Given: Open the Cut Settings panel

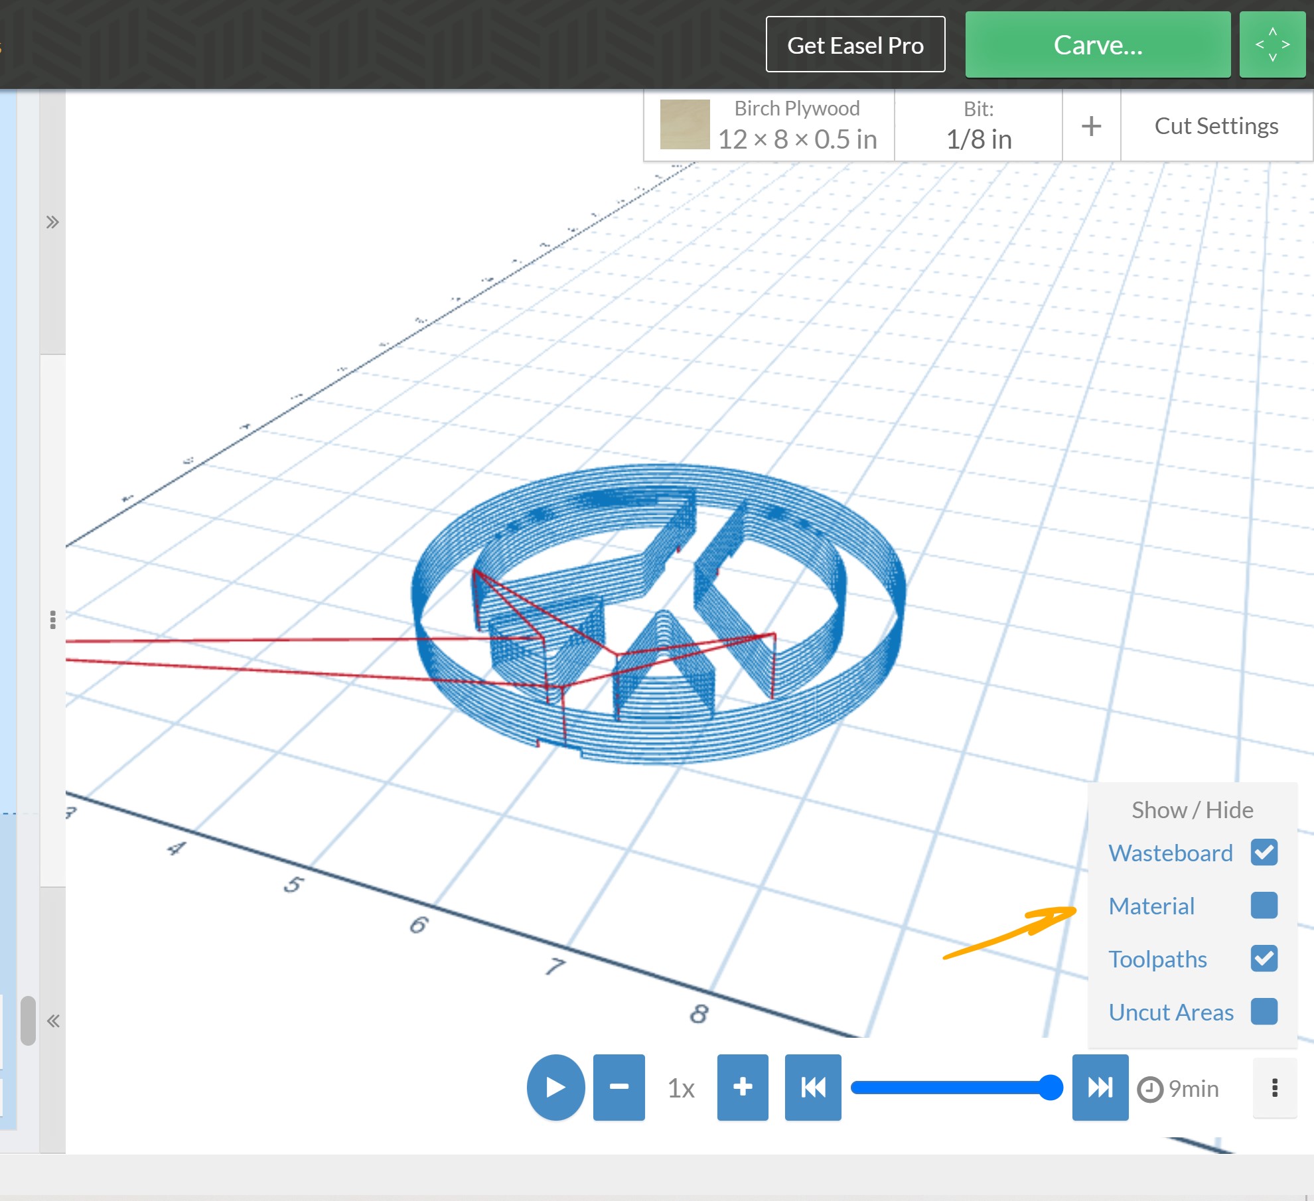Looking at the screenshot, I should click(x=1216, y=125).
